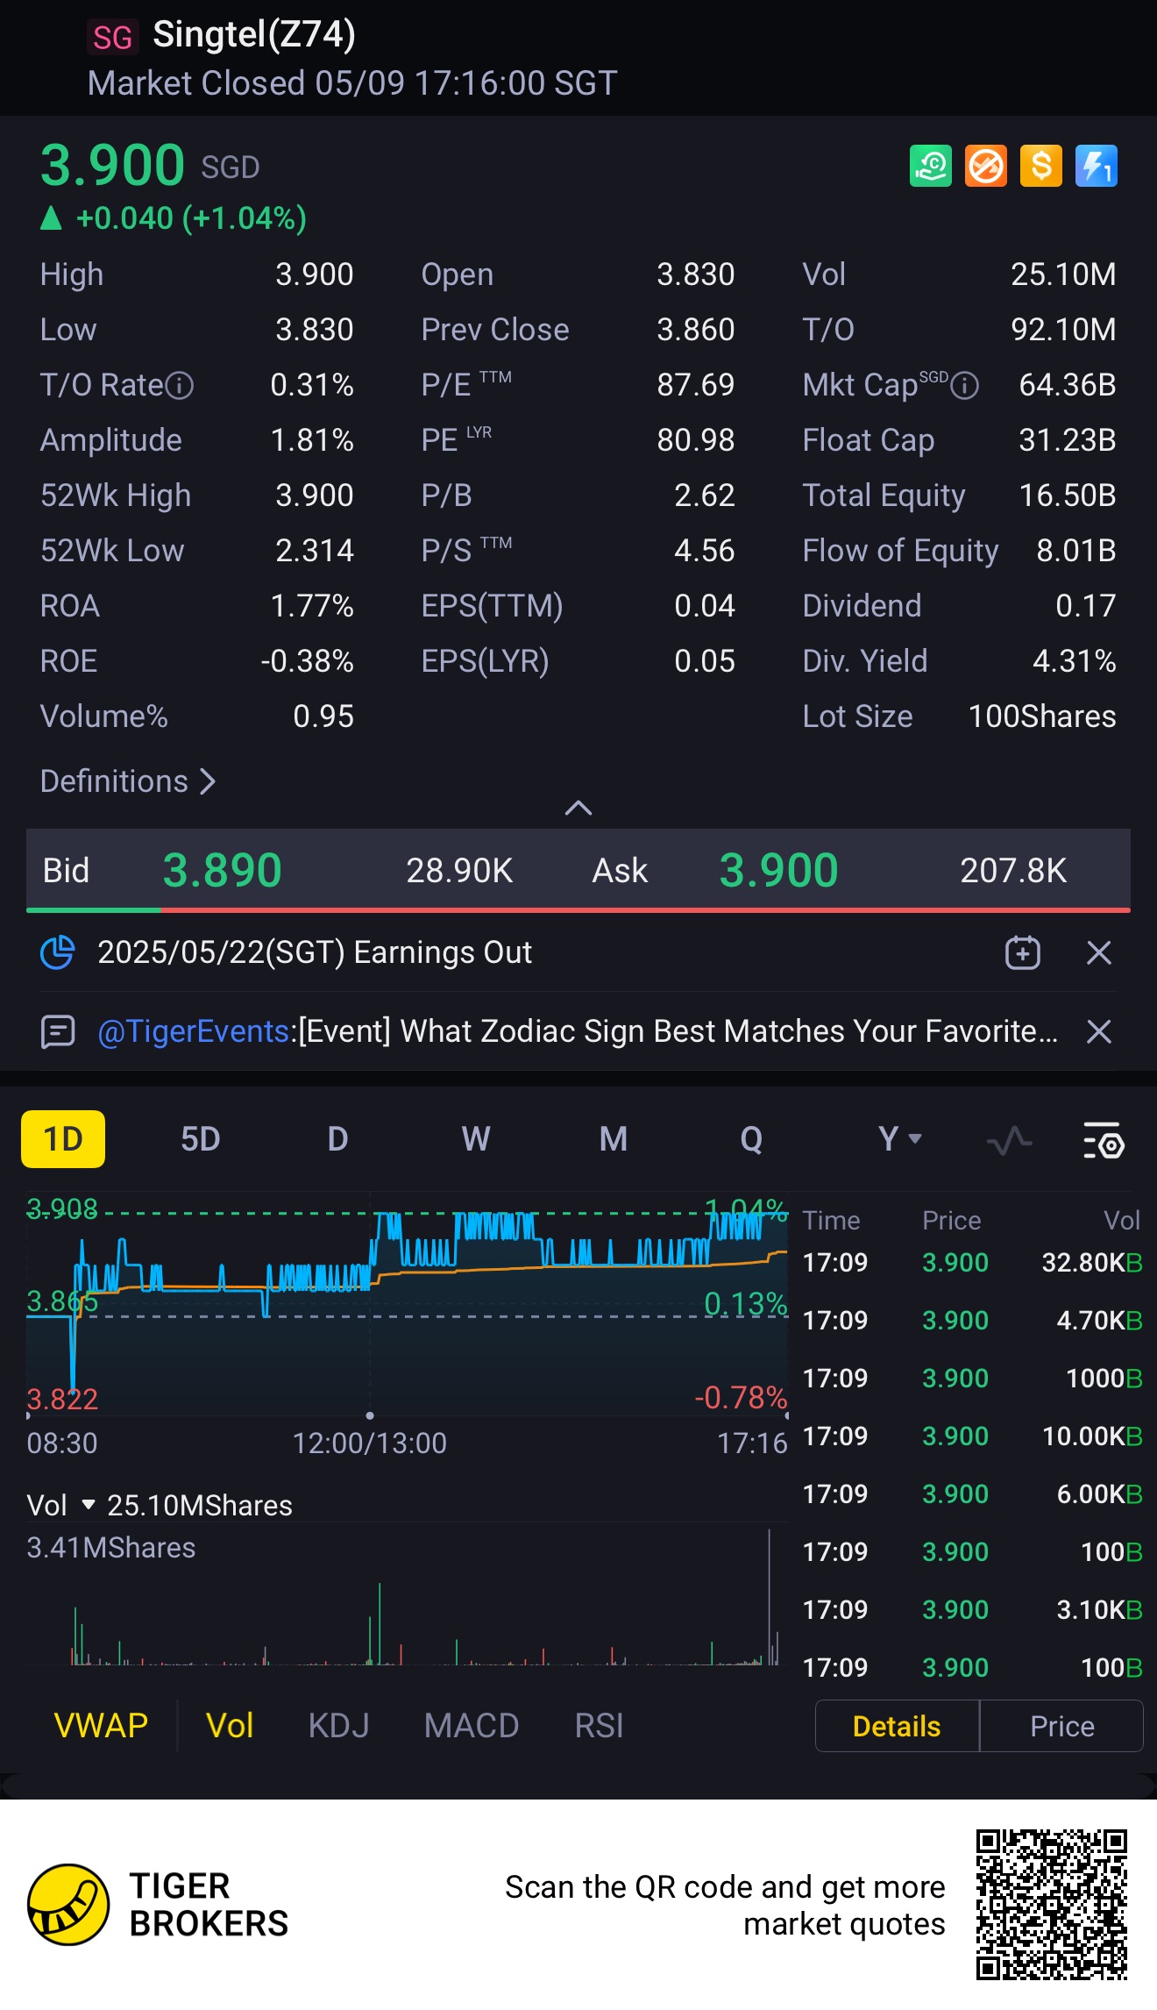Viewport: 1157px width, 2010px height.
Task: Open the Vol indicator dropdown
Action: [x=60, y=1505]
